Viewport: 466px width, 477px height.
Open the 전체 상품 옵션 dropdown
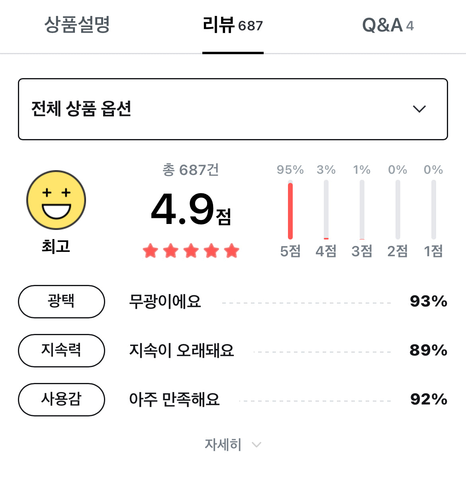click(233, 109)
